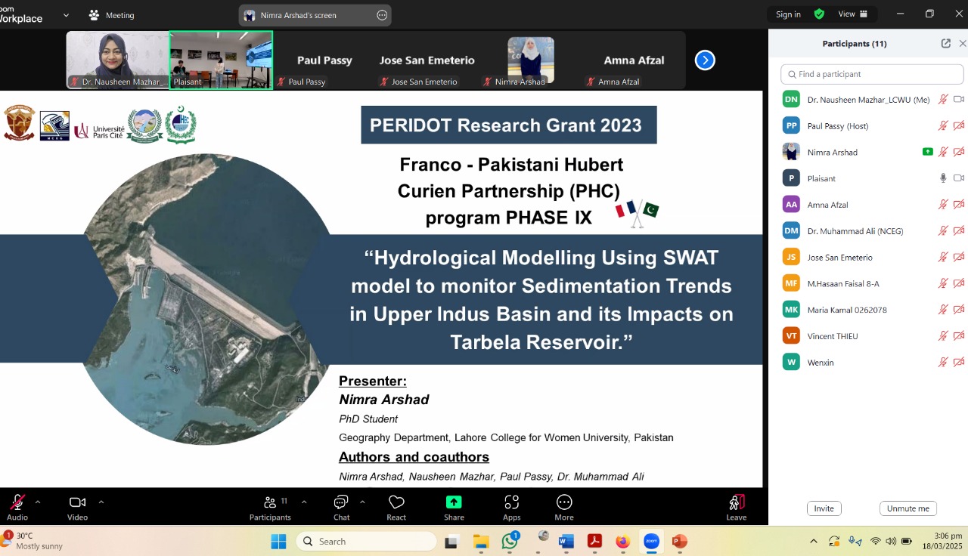Click the green encryption shield icon
This screenshot has height=556, width=968.
pos(819,14)
